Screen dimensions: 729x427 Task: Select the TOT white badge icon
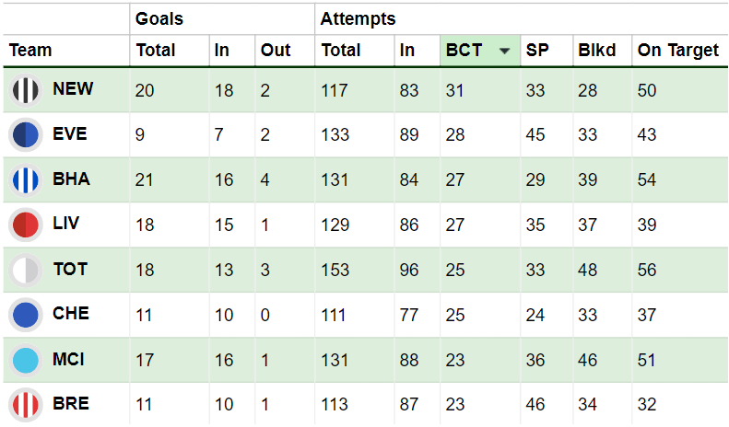pyautogui.click(x=26, y=270)
